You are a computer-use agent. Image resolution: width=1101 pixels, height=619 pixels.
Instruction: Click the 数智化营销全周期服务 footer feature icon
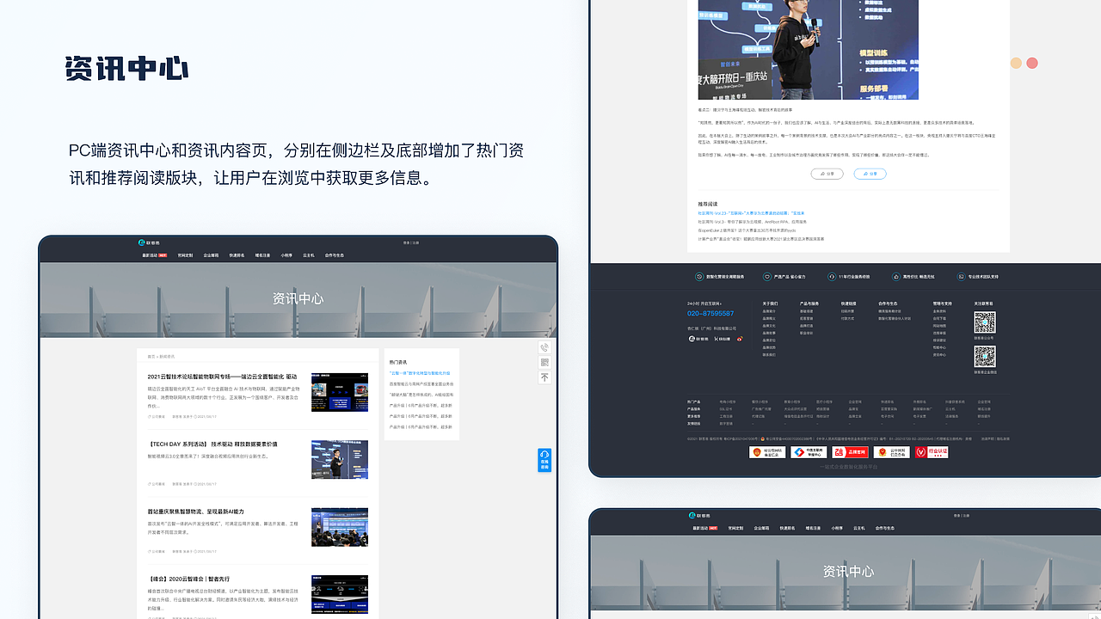coord(699,277)
